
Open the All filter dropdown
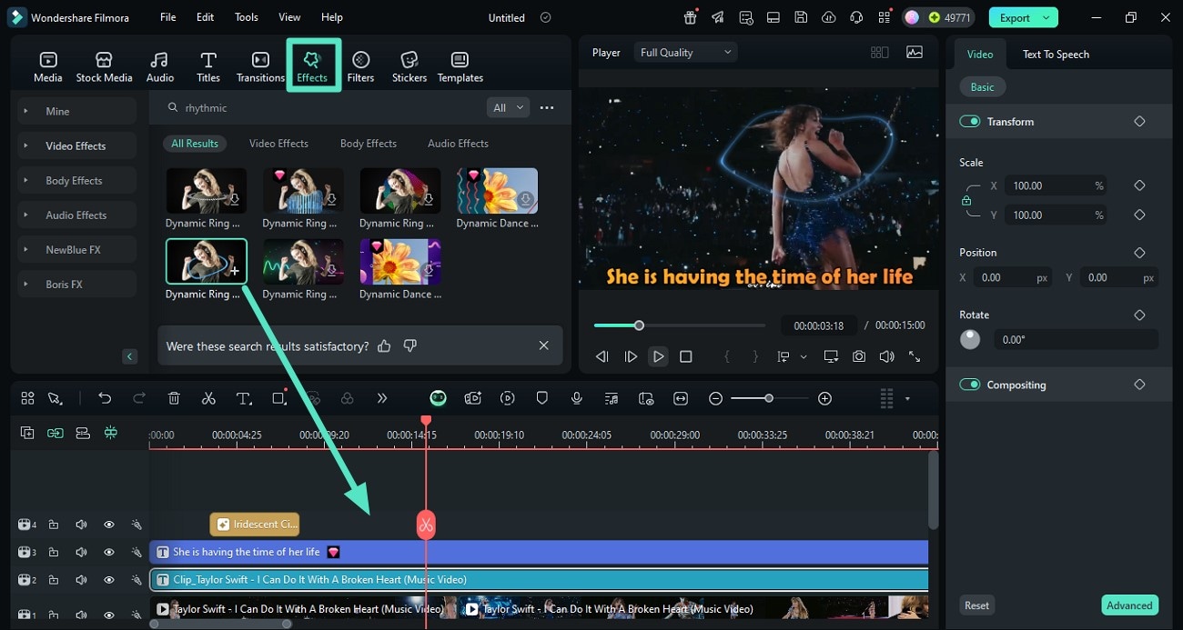[x=508, y=107]
